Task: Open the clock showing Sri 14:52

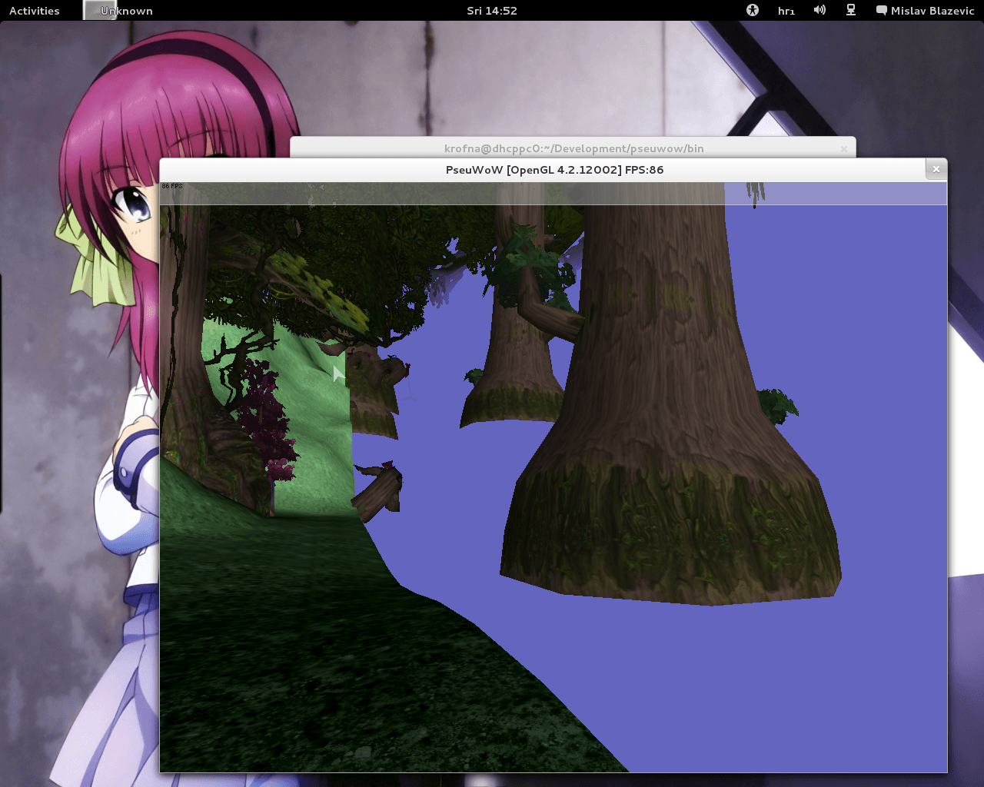Action: pos(492,11)
